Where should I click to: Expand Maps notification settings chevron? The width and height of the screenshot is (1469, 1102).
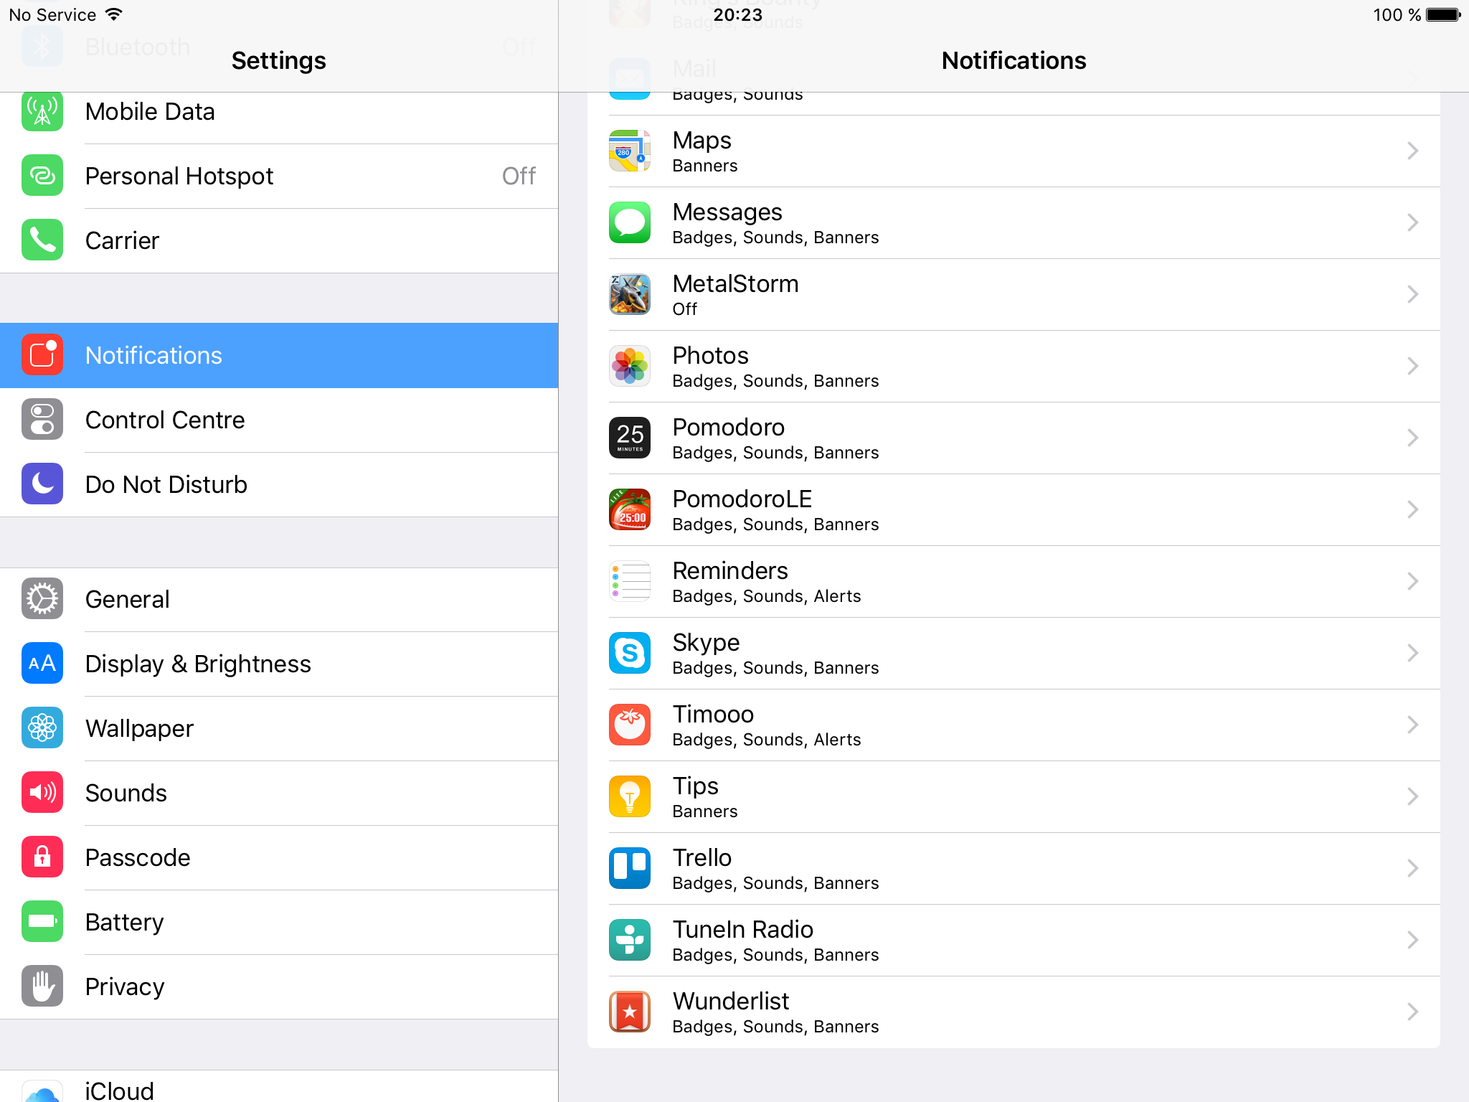[1412, 151]
